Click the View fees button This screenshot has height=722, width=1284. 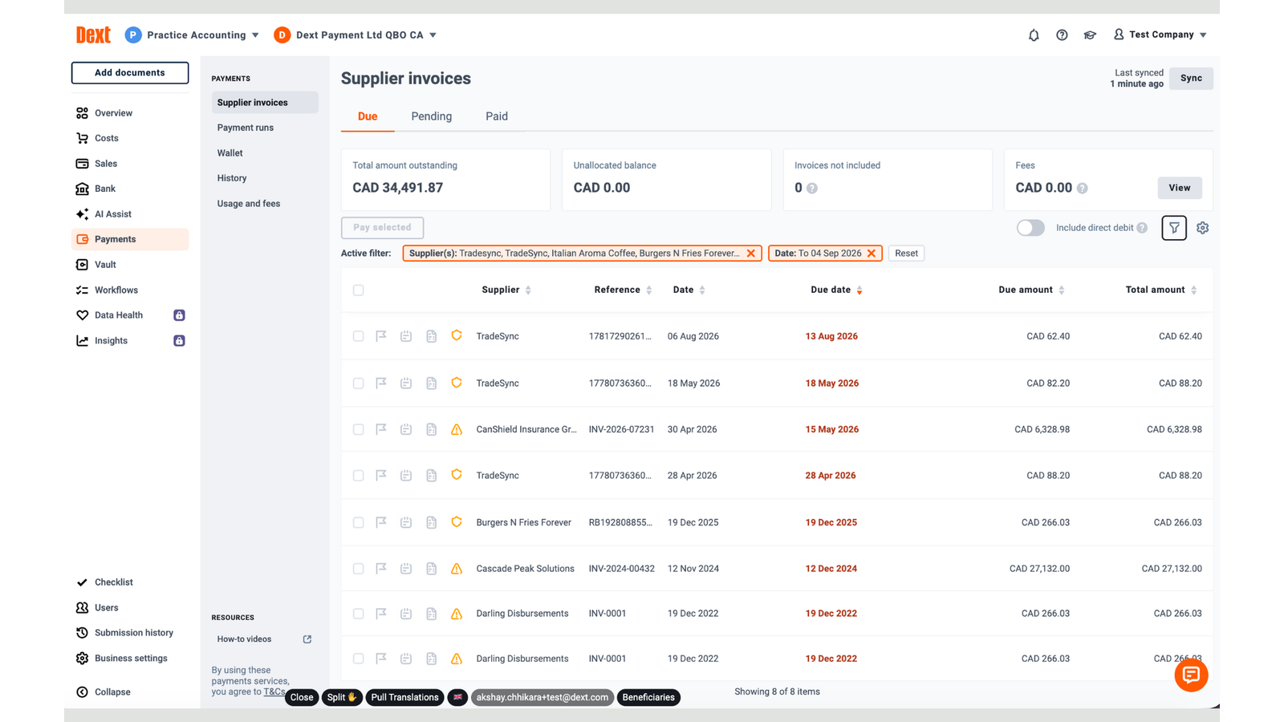point(1180,188)
